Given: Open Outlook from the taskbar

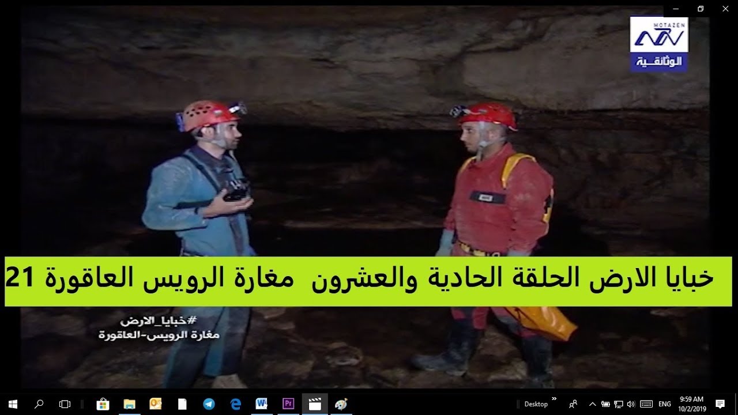Looking at the screenshot, I should (156, 404).
